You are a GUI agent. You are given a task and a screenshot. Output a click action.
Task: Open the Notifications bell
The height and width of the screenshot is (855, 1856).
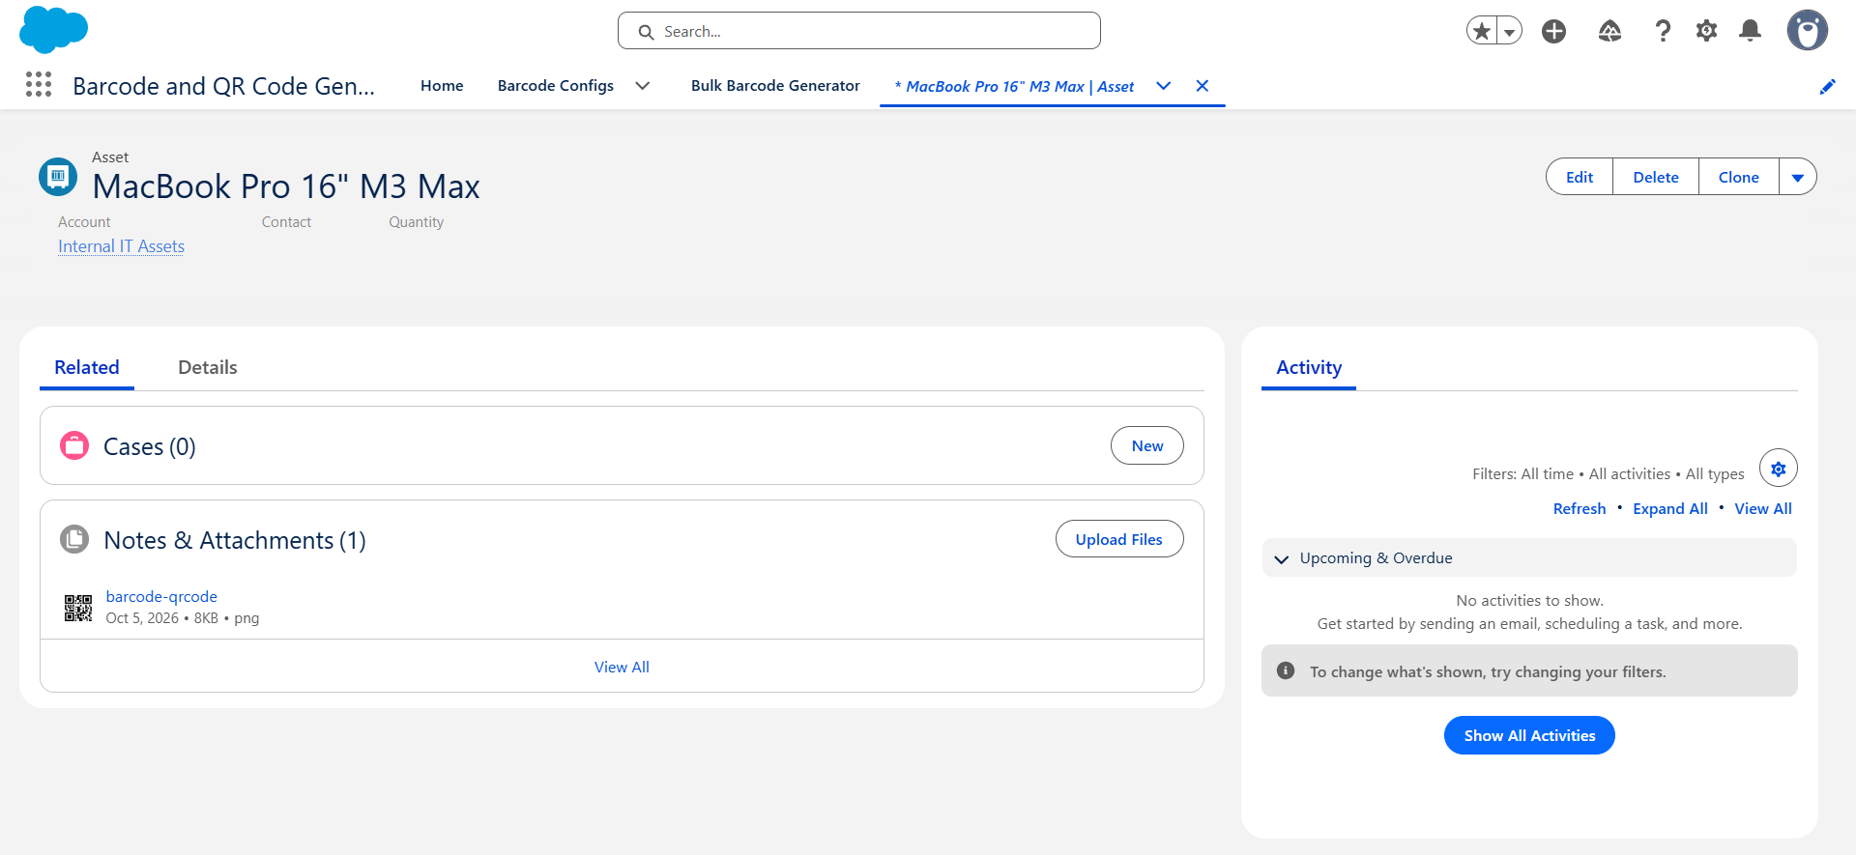pyautogui.click(x=1750, y=31)
